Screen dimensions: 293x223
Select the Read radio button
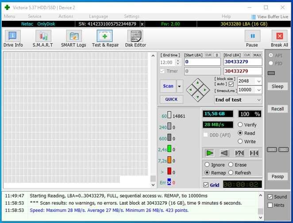click(x=240, y=133)
